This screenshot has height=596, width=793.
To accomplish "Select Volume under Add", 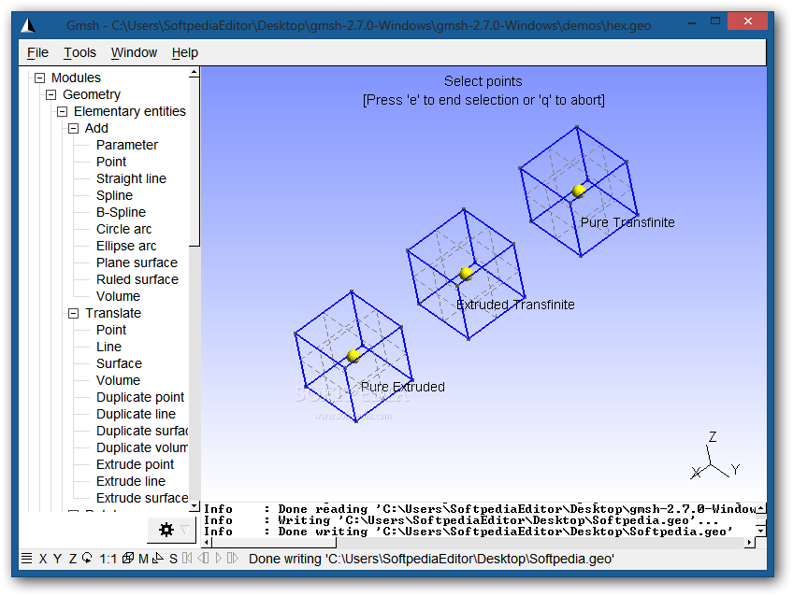I will tap(118, 296).
